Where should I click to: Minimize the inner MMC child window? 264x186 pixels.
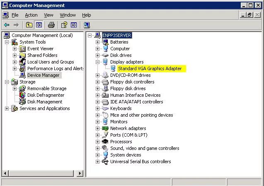(242, 15)
